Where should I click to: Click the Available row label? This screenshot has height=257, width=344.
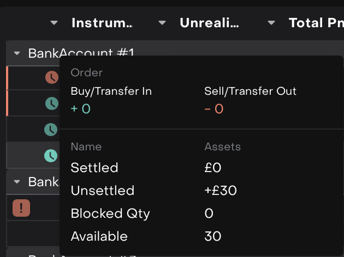pyautogui.click(x=99, y=236)
